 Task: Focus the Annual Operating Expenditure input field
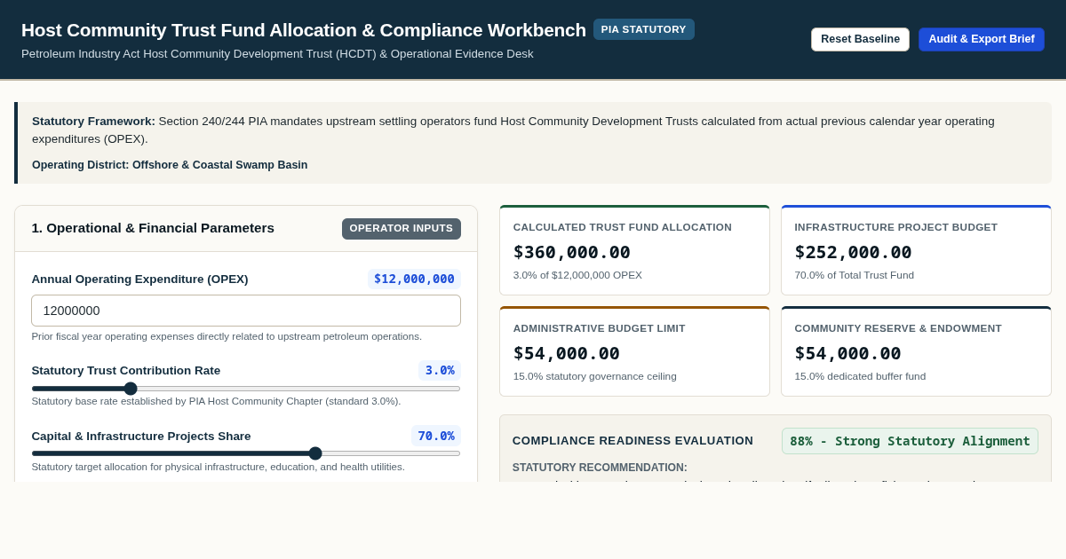point(246,311)
